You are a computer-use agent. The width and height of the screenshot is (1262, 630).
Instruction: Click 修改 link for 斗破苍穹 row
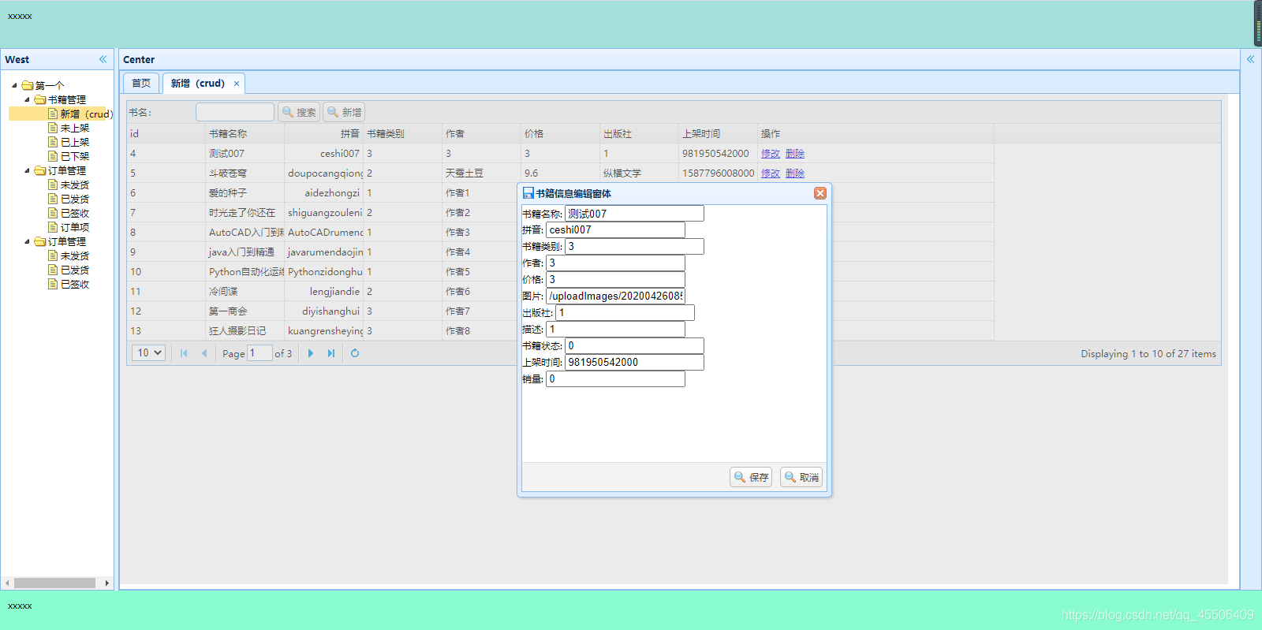tap(771, 173)
